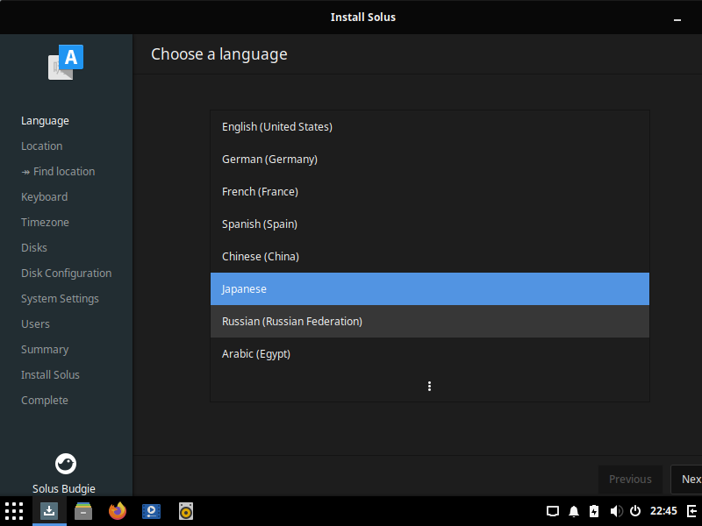The image size is (702, 526).
Task: Go to Disk Configuration step in sidebar
Action: coord(67,274)
